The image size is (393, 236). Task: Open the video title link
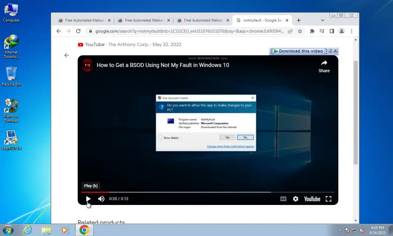[x=163, y=65]
